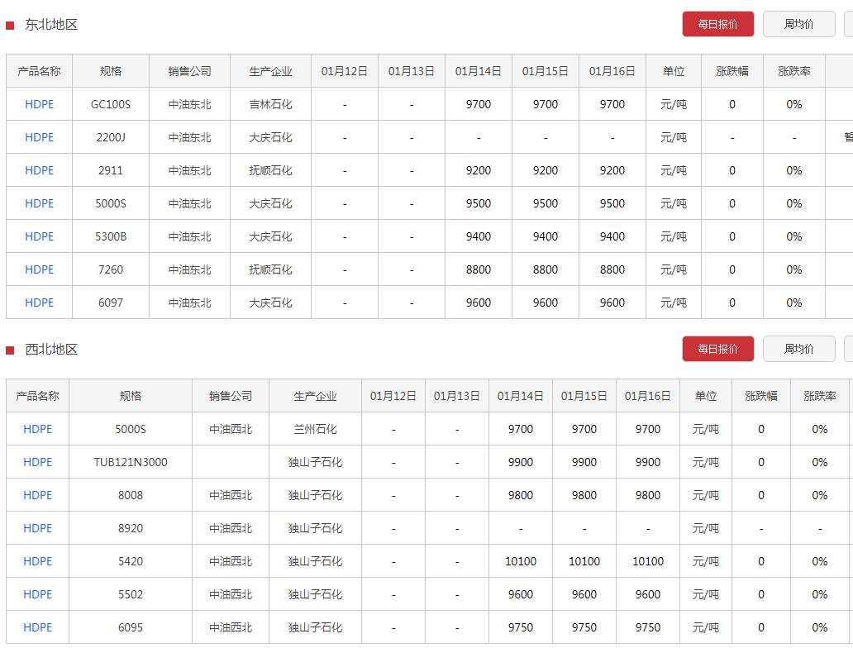The height and width of the screenshot is (648, 853).
Task: Click spec cell 6097
Action: pos(111,303)
